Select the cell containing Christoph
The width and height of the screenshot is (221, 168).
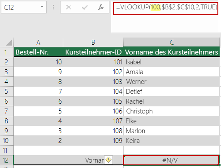click(172, 111)
